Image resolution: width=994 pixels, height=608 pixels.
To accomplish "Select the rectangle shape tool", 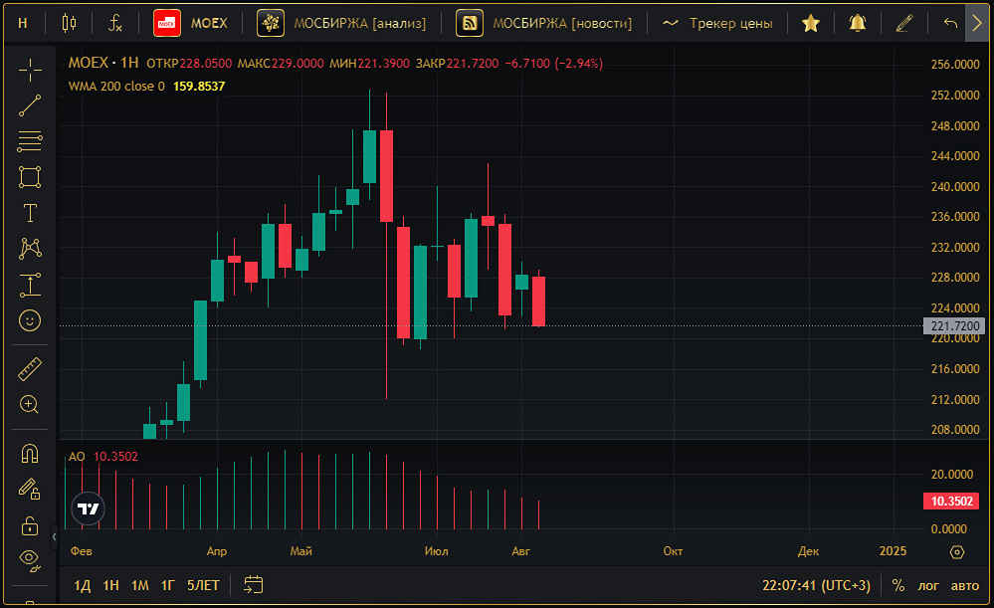I will coord(30,177).
